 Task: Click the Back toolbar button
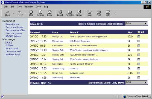7,13
